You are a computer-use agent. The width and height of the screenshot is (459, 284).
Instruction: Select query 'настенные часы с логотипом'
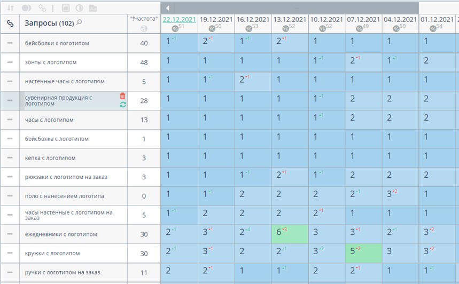(65, 81)
